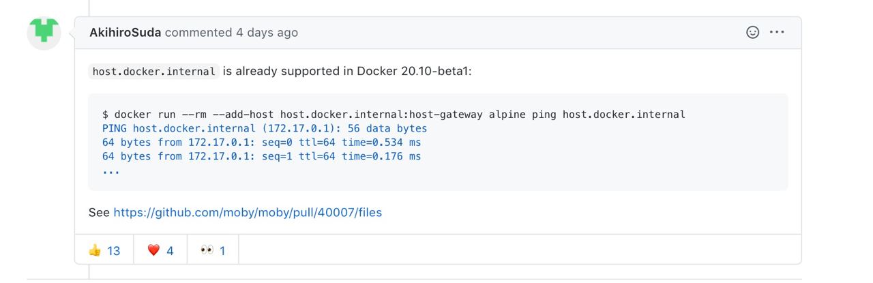Click the seq=0 ping response line

tap(262, 143)
